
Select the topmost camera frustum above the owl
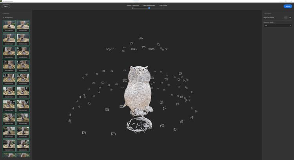(x=141, y=38)
